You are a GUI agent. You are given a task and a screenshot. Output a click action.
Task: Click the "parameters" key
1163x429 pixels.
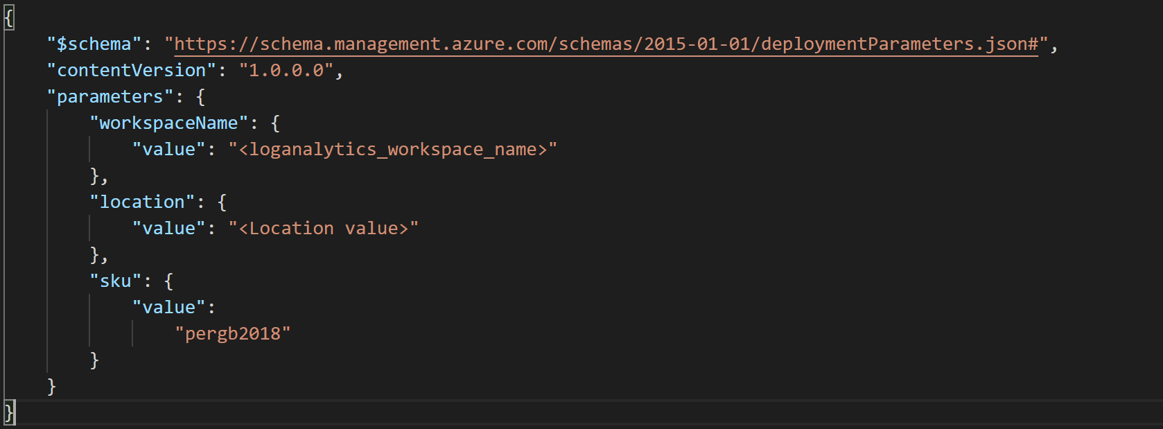pyautogui.click(x=110, y=97)
